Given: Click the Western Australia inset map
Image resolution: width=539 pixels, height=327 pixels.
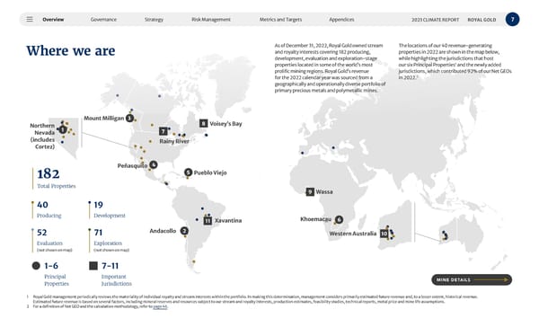Looking at the screenshot, I should (396, 225).
